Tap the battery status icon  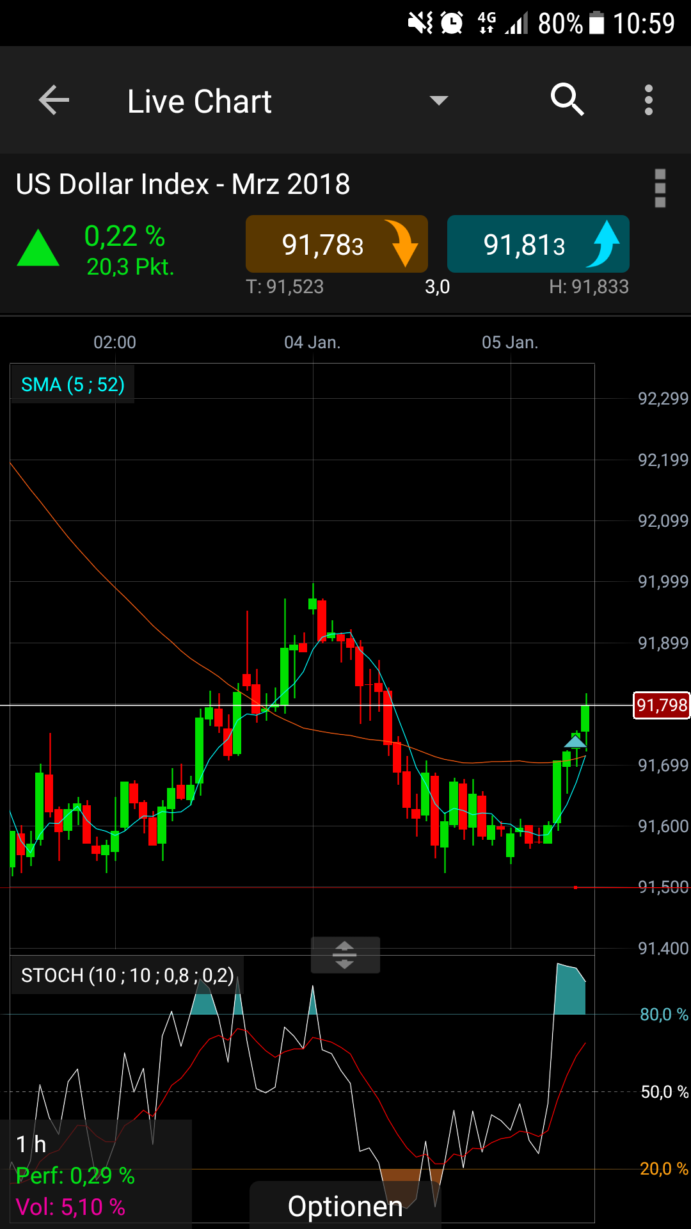596,23
